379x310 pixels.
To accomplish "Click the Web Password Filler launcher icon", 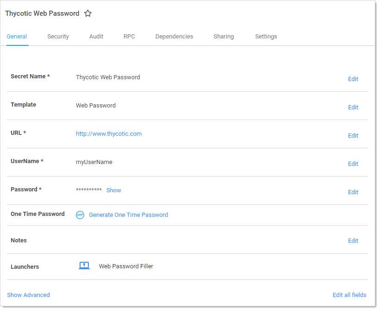I will coord(84,266).
